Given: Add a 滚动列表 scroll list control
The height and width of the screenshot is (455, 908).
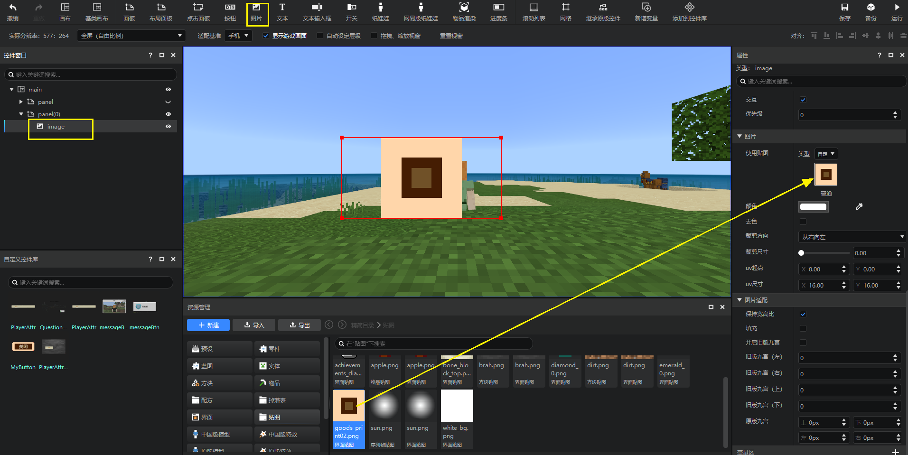Looking at the screenshot, I should pyautogui.click(x=534, y=12).
